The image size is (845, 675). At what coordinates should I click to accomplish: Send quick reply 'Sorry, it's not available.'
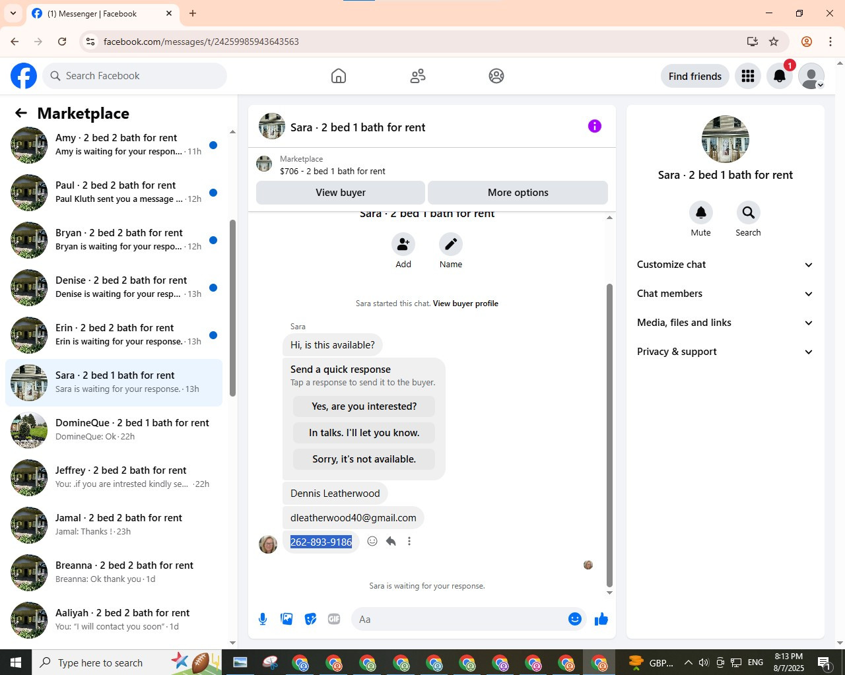click(x=364, y=459)
